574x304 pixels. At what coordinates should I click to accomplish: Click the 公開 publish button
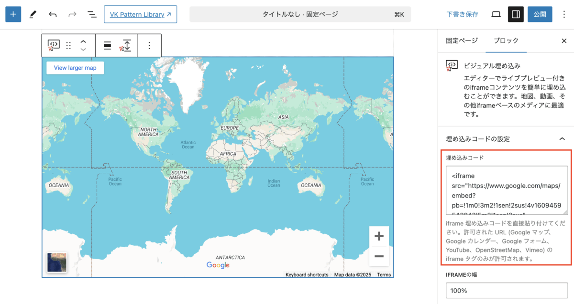pyautogui.click(x=540, y=14)
